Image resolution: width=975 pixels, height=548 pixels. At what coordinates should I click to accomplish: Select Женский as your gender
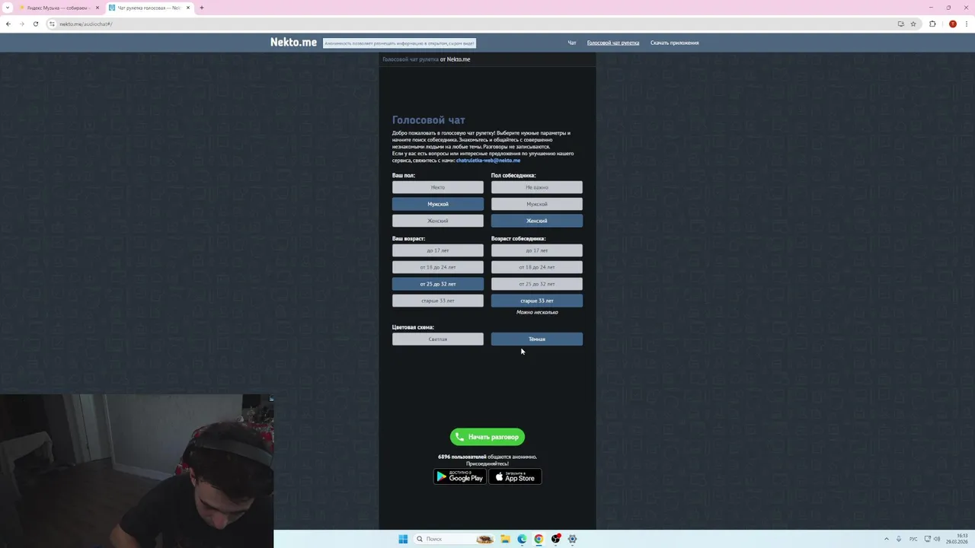click(x=438, y=221)
